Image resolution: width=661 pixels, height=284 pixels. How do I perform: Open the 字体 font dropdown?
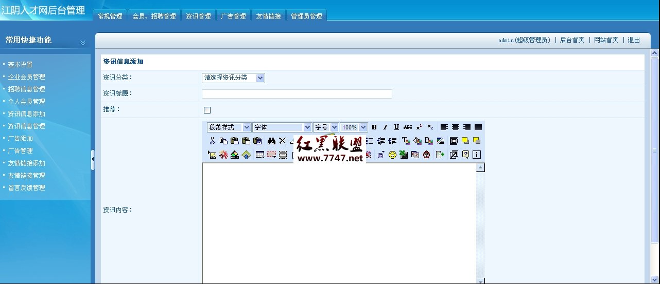[x=282, y=127]
